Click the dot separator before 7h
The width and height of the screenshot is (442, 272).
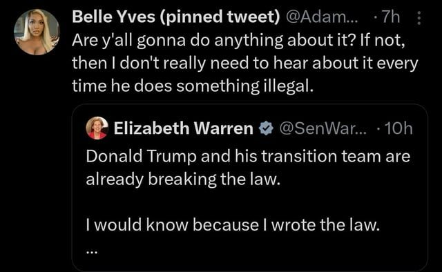click(x=375, y=17)
